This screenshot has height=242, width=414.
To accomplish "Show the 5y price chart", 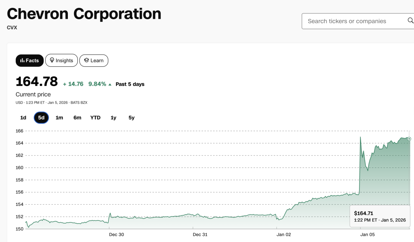I will coord(131,118).
